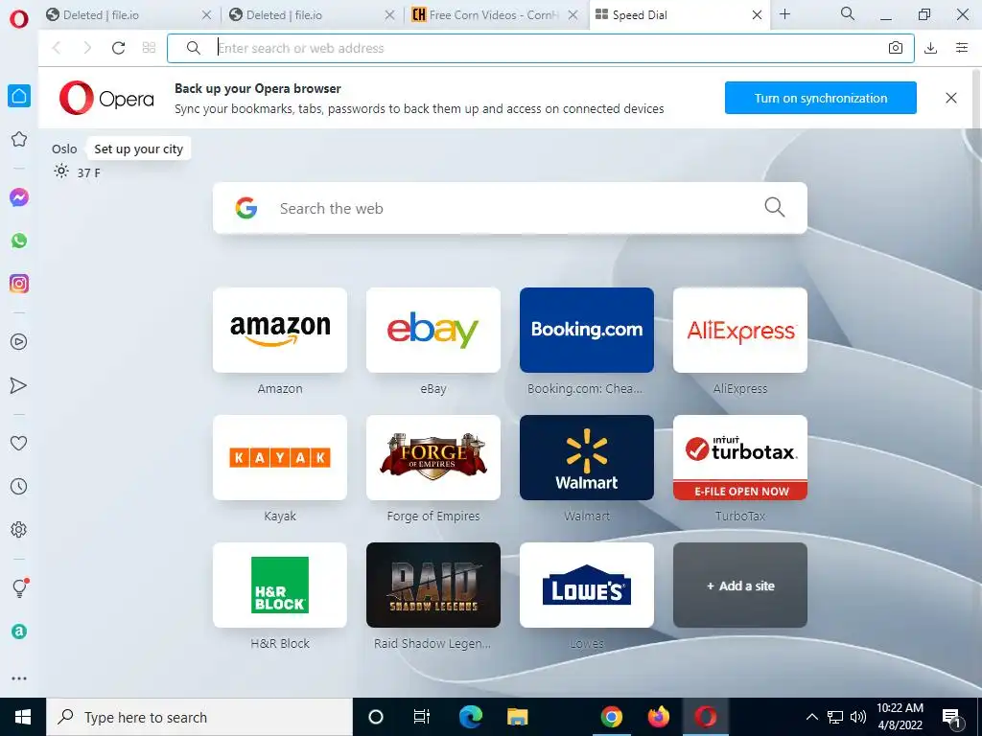Show hidden system tray icons chevron
The image size is (982, 736).
(811, 717)
